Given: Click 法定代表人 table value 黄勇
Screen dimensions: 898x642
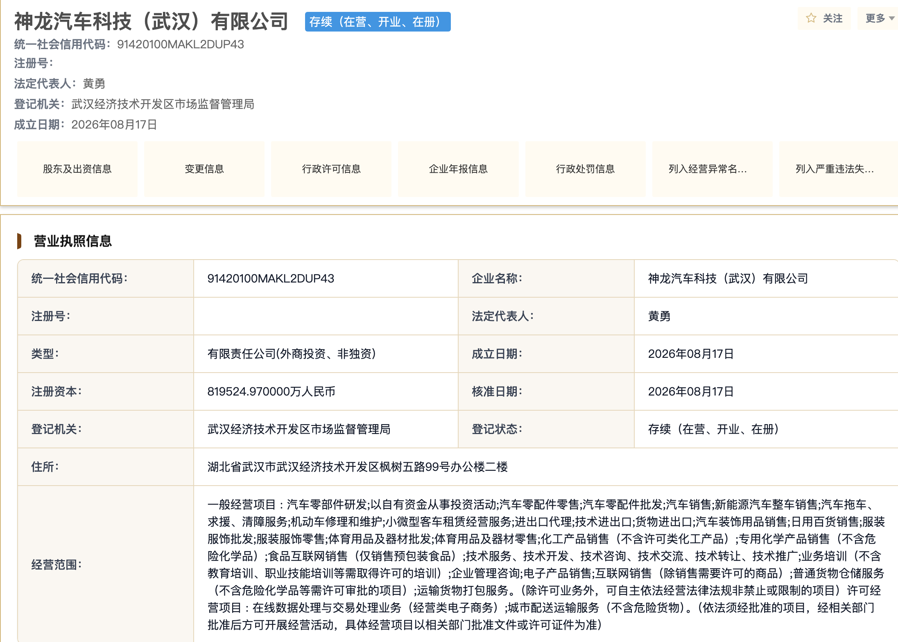Looking at the screenshot, I should click(659, 316).
